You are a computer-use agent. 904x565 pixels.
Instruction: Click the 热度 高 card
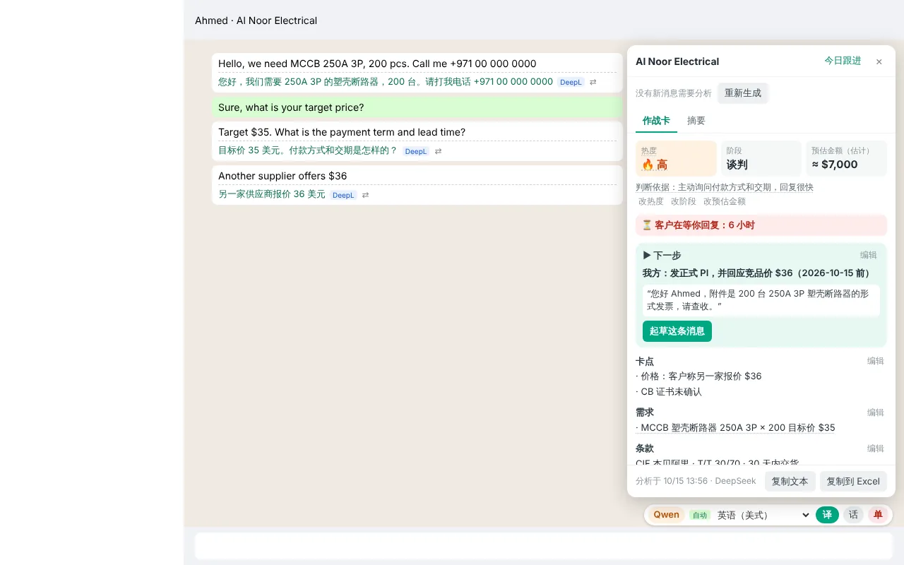tap(676, 158)
